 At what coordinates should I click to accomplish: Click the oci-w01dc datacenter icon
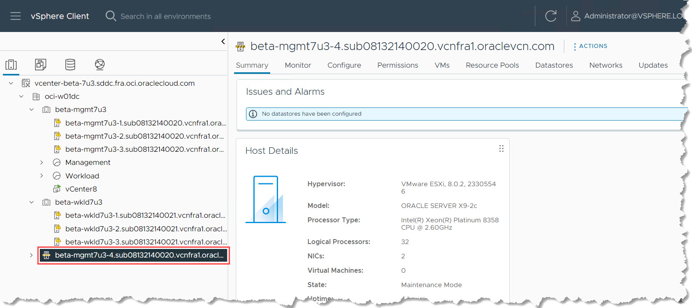click(36, 96)
